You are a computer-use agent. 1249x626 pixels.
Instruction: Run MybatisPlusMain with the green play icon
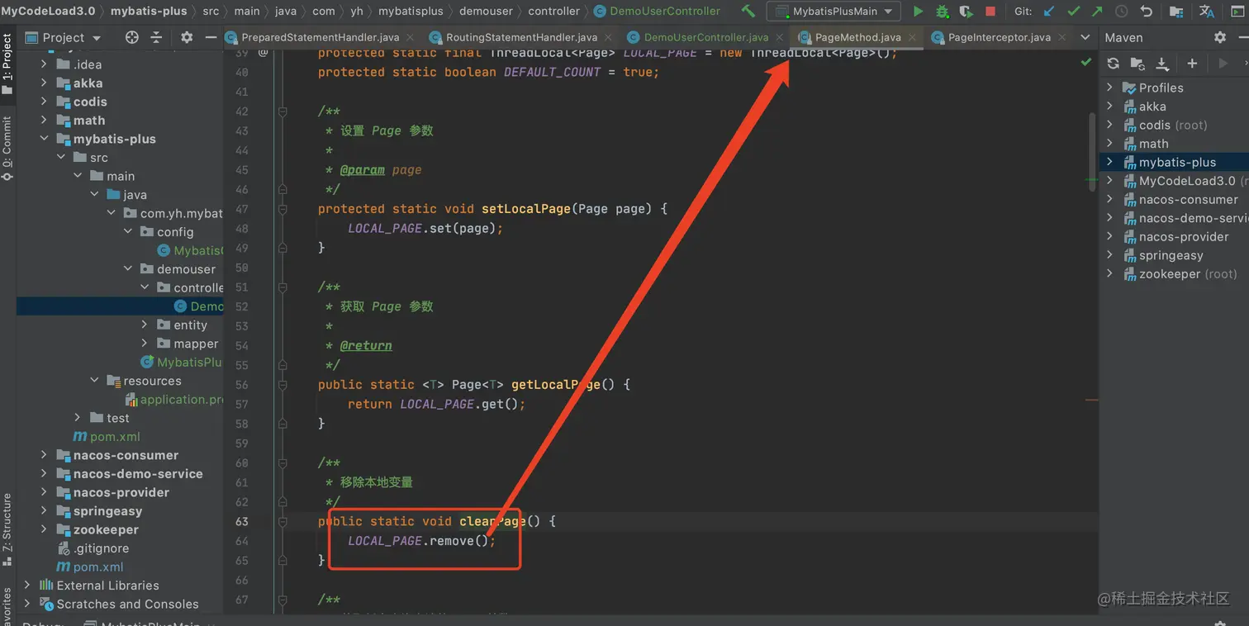click(918, 12)
